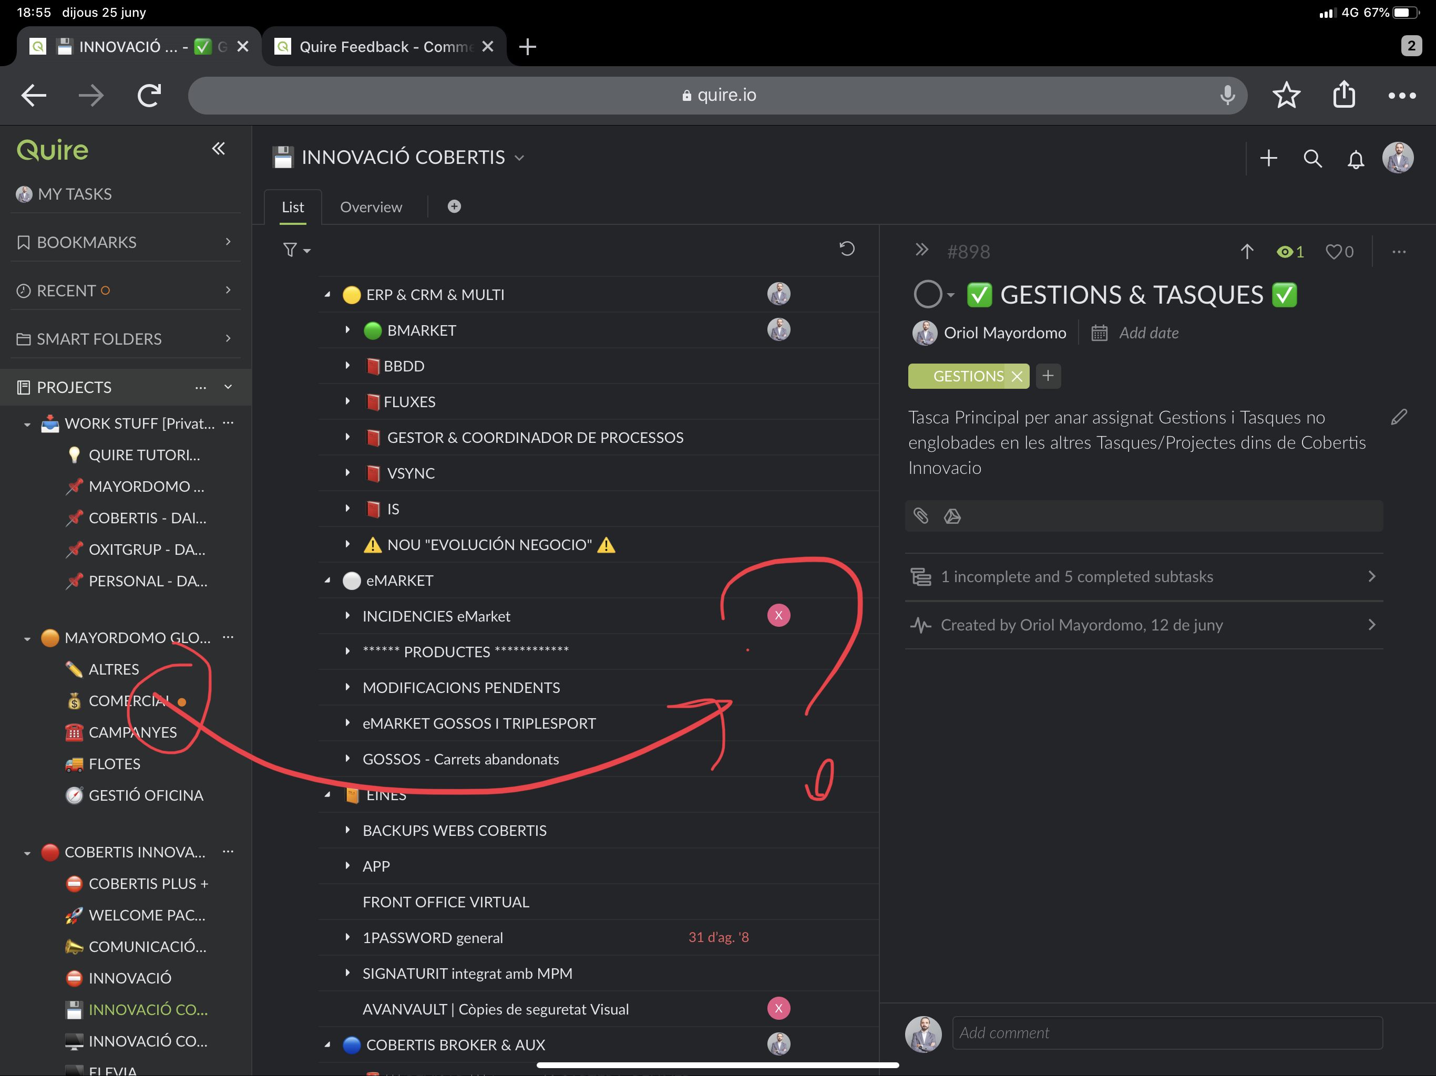Screen dimensions: 1436x1076
Task: Tap microphone icon in address bar
Action: click(x=1227, y=95)
